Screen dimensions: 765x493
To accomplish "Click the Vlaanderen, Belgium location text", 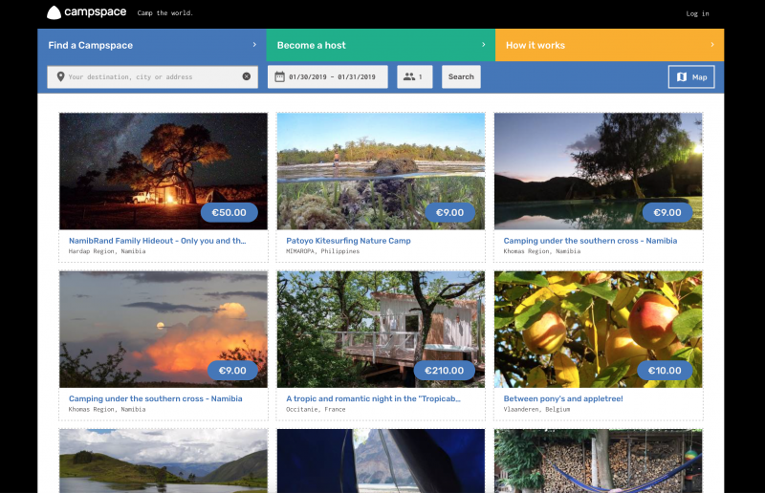I will coord(536,409).
